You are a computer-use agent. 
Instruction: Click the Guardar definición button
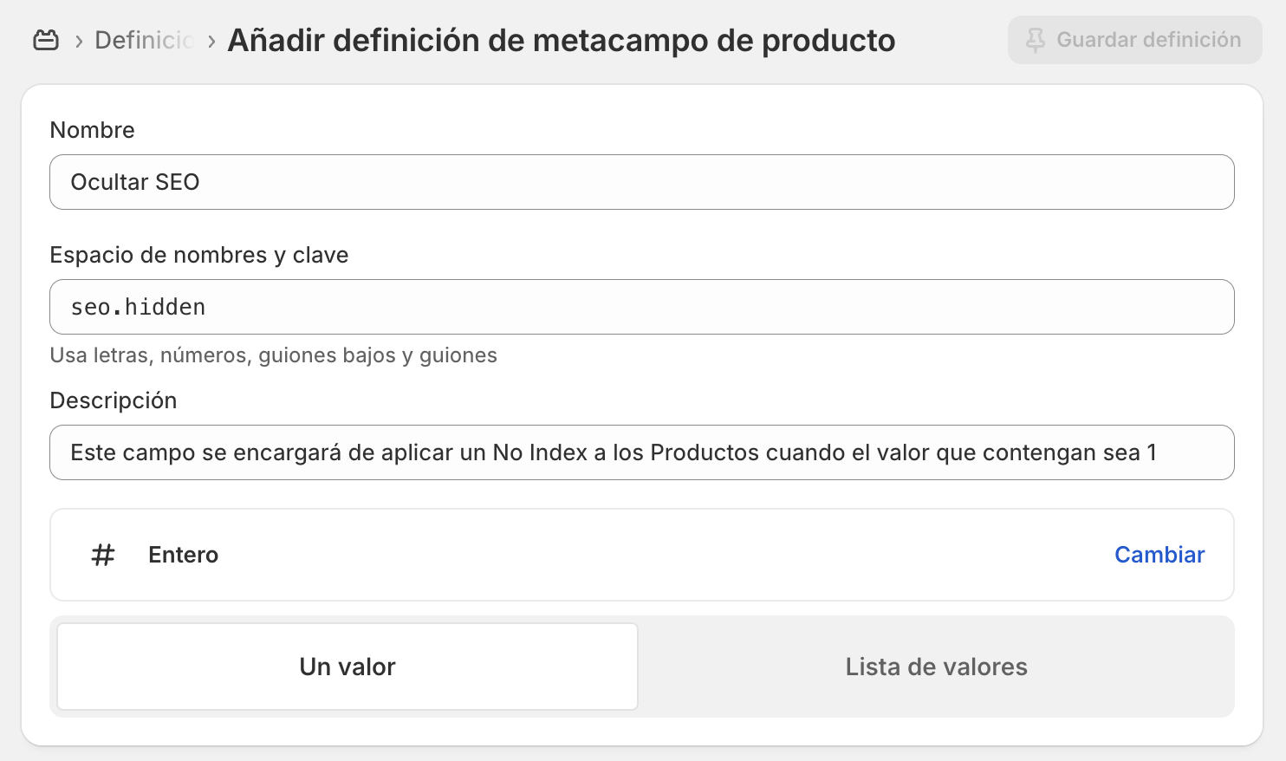(x=1135, y=39)
